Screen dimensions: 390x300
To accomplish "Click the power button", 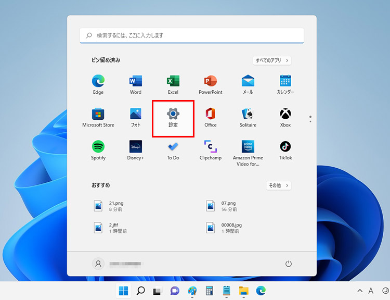I will point(289,264).
